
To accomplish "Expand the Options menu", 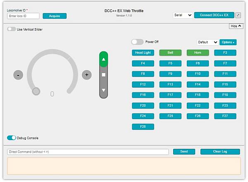I will coord(228,42).
